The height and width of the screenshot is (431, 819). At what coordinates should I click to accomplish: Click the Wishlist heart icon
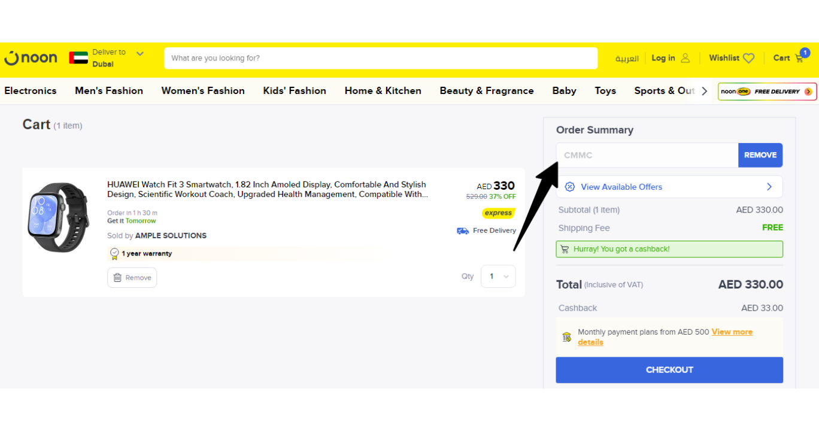(749, 58)
